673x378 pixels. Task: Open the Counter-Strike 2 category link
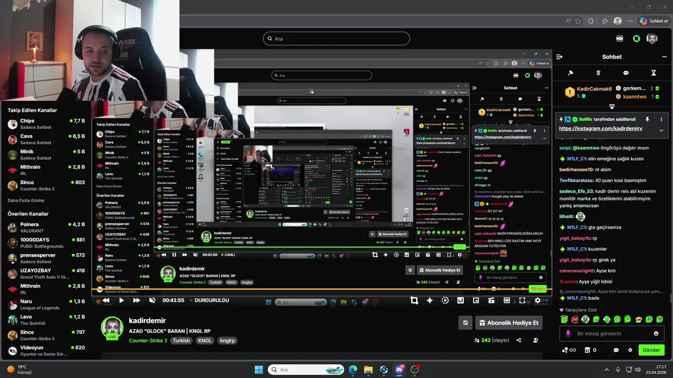coord(148,340)
